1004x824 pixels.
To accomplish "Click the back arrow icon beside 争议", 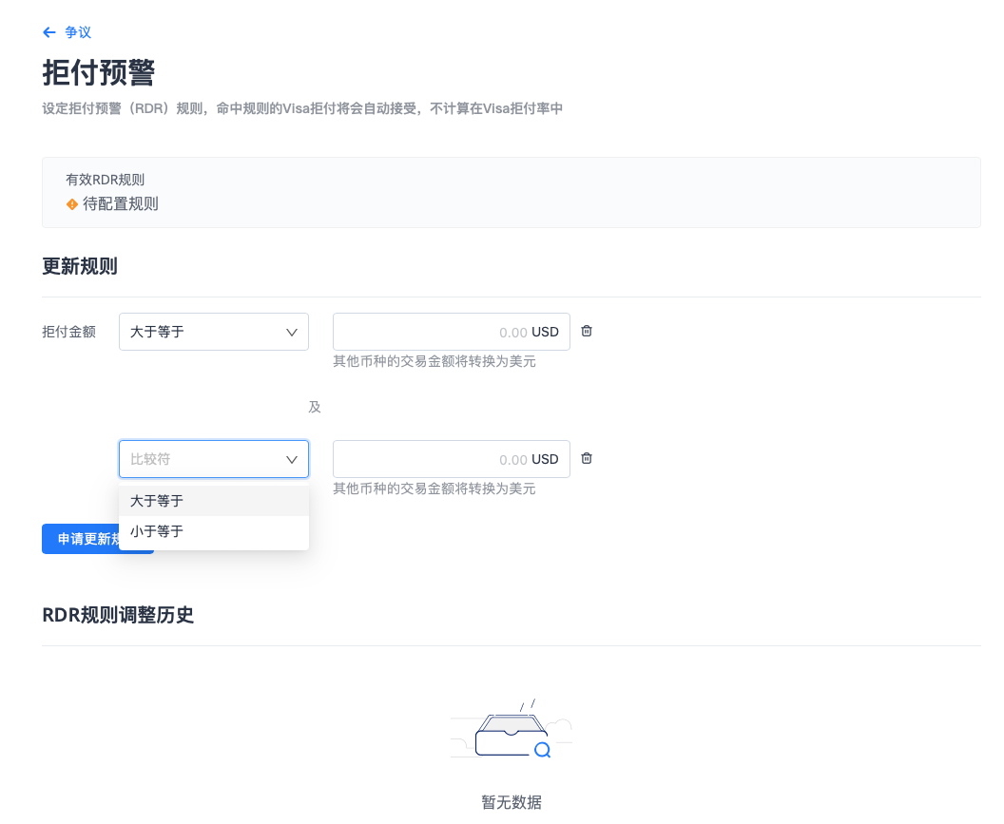I will (49, 32).
